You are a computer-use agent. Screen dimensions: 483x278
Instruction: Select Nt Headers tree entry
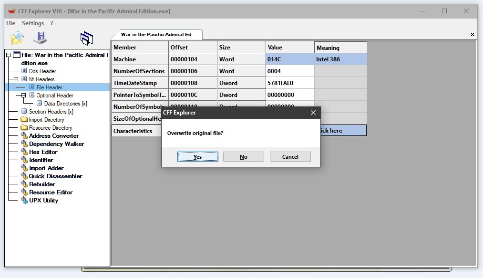41,79
